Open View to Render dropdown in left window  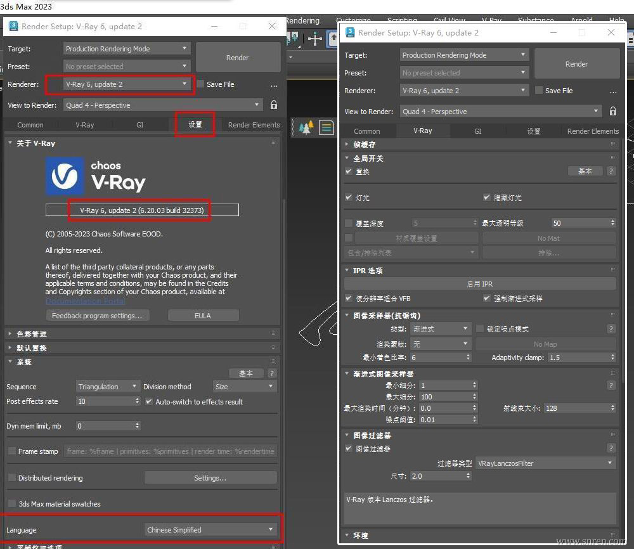click(162, 105)
